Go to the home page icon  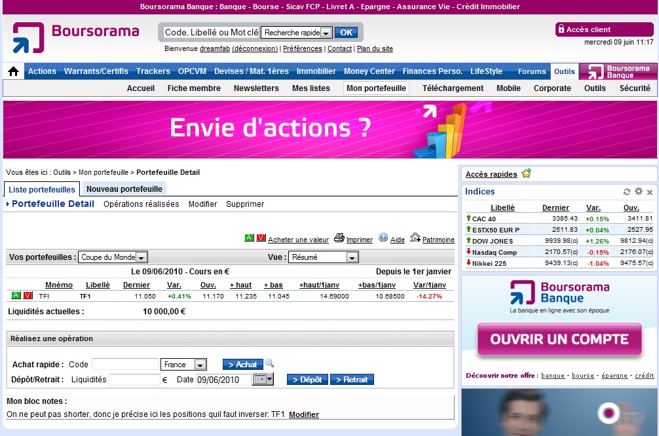coord(13,71)
